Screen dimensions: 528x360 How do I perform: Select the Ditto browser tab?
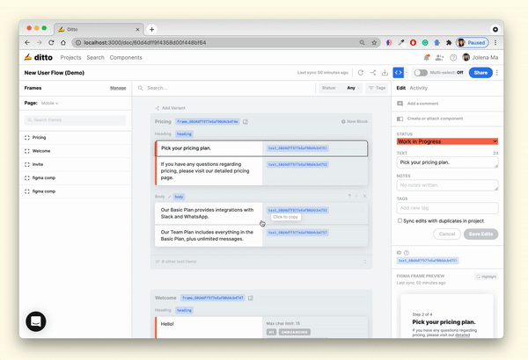99,30
